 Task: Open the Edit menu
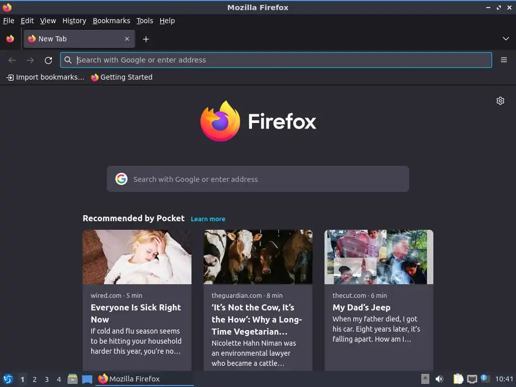point(27,21)
